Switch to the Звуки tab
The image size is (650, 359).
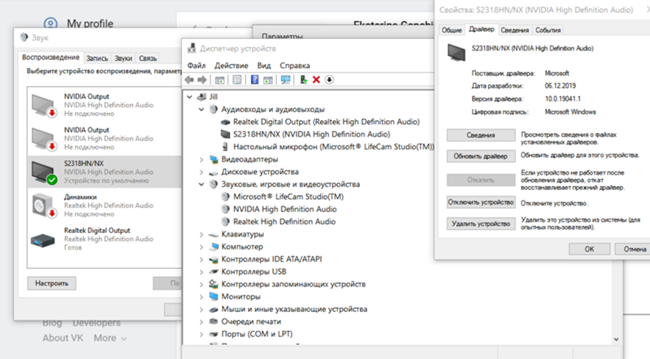[x=123, y=58]
